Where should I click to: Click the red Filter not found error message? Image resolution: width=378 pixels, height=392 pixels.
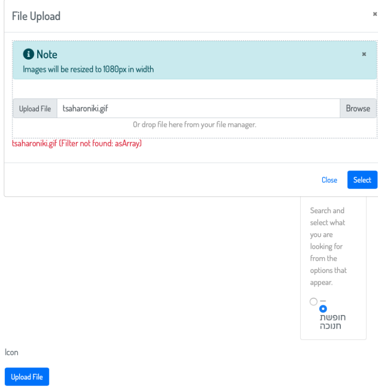click(x=77, y=144)
